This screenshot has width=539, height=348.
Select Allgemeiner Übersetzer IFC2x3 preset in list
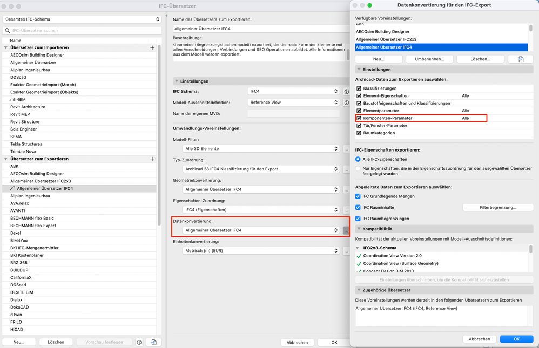click(x=441, y=39)
